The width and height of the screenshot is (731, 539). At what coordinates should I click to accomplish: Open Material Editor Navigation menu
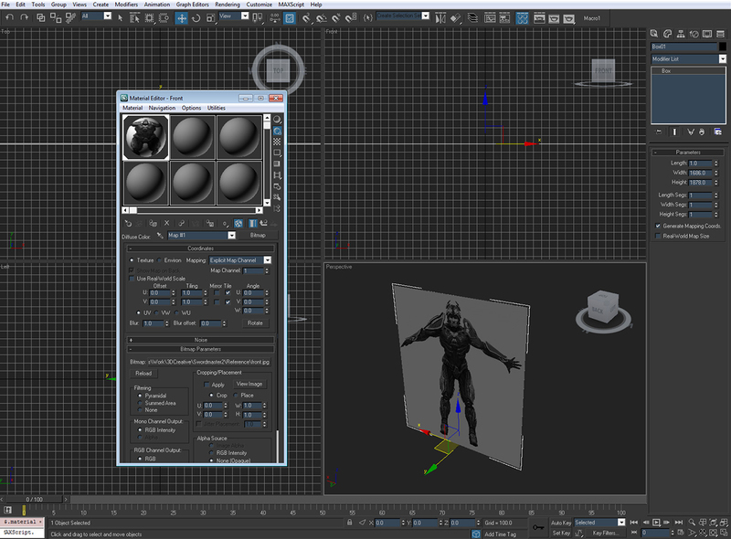162,108
